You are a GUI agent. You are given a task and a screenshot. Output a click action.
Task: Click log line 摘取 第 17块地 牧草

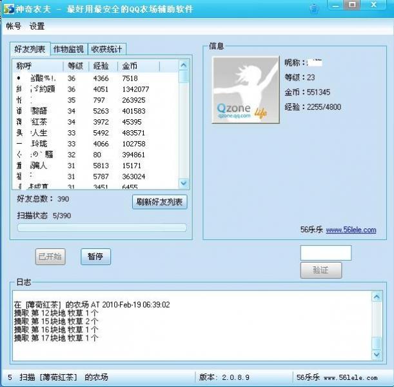(56, 338)
